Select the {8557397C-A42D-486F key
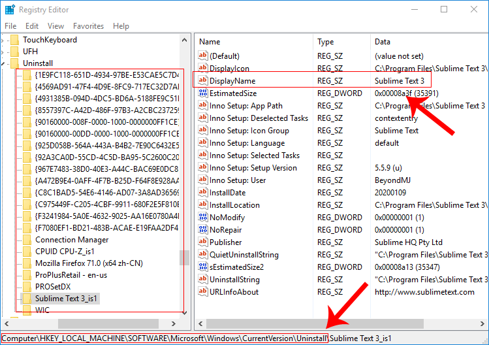Viewport: 489px width, 345px height. 106,110
